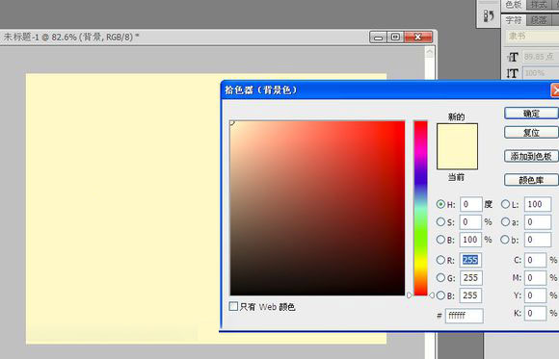Select the B blue radio button

tap(440, 295)
